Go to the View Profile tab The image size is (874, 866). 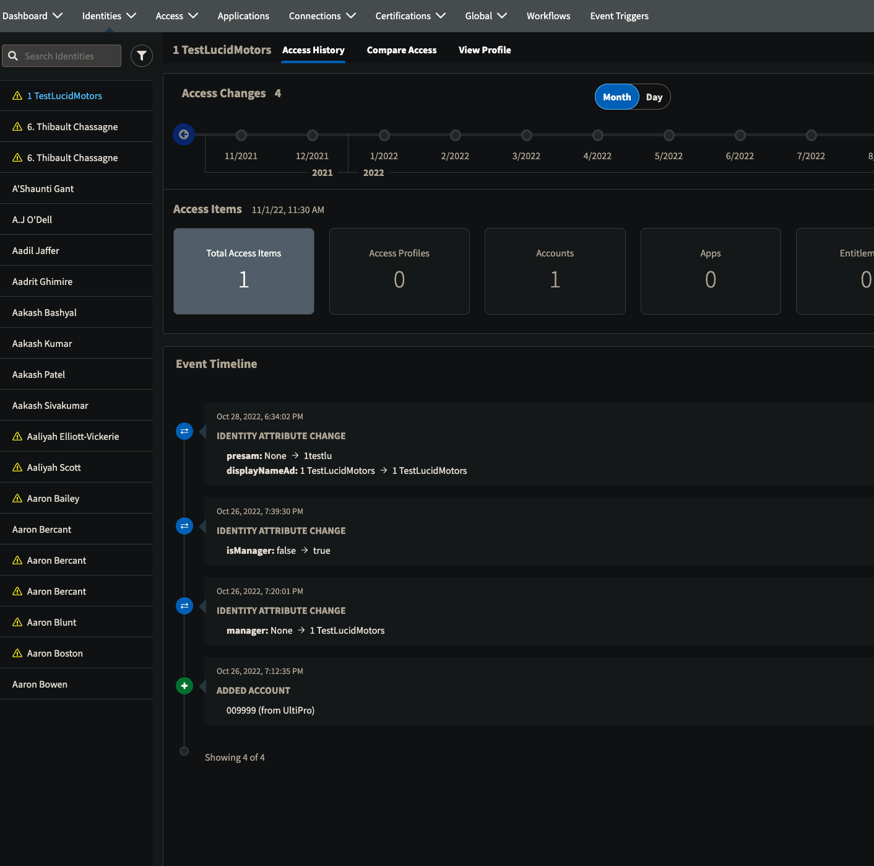(x=485, y=50)
